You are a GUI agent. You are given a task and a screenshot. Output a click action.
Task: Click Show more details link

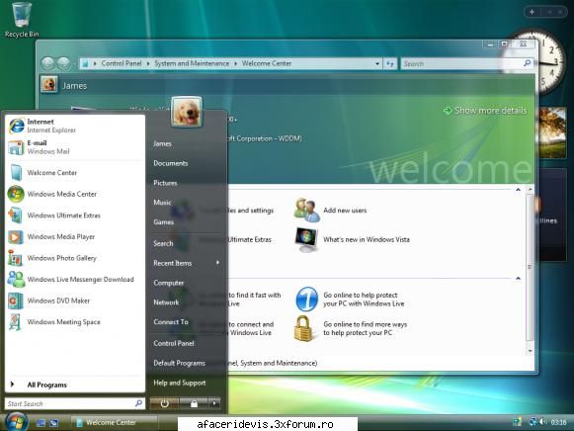(x=485, y=111)
